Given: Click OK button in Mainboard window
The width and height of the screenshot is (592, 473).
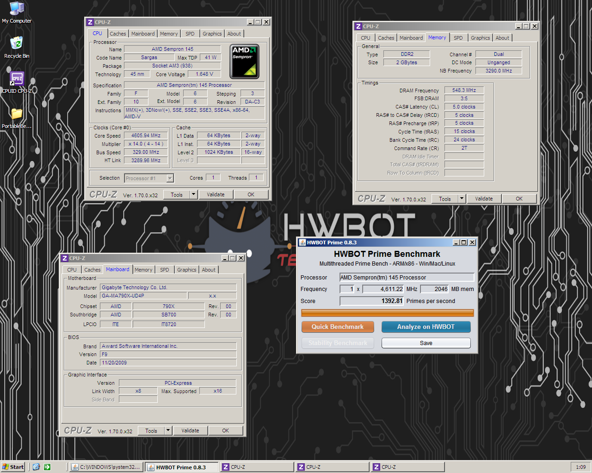Looking at the screenshot, I should [x=225, y=431].
